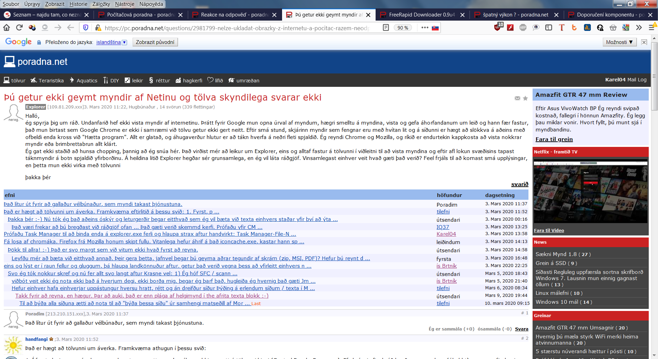Open the Záložky menu
This screenshot has height=359, width=658.
(101, 4)
